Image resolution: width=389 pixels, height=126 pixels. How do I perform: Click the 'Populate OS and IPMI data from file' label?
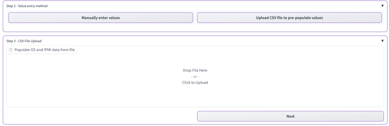pos(44,50)
